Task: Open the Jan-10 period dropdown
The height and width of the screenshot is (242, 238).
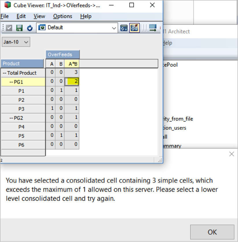Action: 26,42
